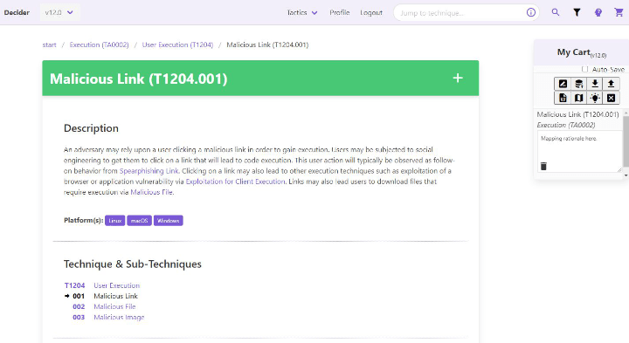The width and height of the screenshot is (629, 343).
Task: Open User Execution in the technique list
Action: 117,285
